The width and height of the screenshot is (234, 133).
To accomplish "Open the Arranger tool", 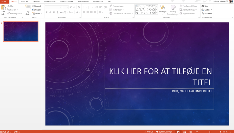I will coord(162,10).
